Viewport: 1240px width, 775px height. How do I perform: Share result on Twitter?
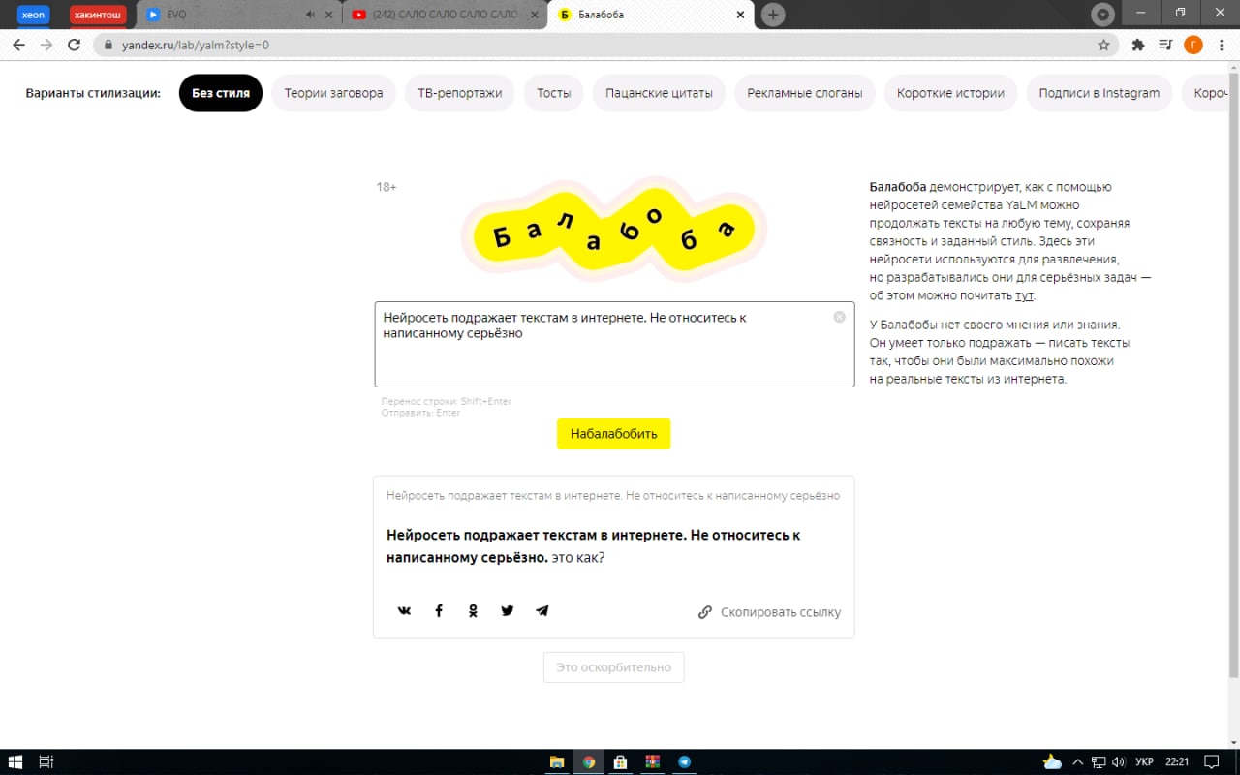[508, 611]
